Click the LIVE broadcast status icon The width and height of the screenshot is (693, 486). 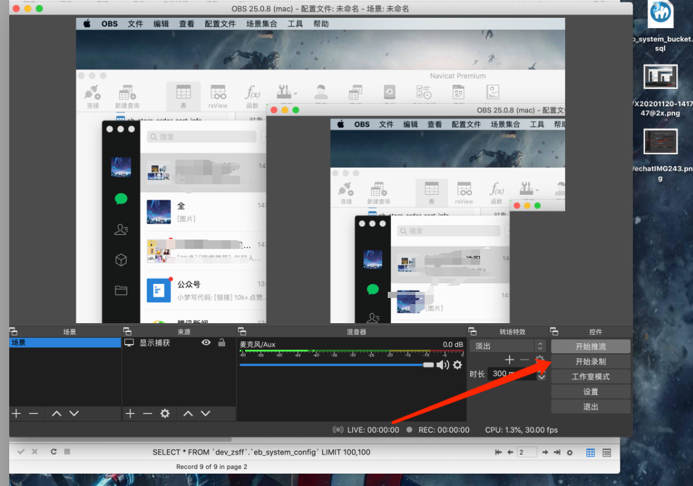pos(338,429)
